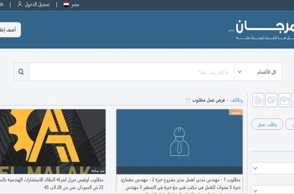294x194 pixels.
Task: Expand the first sidebar filter dropdown
Action: (x=273, y=168)
